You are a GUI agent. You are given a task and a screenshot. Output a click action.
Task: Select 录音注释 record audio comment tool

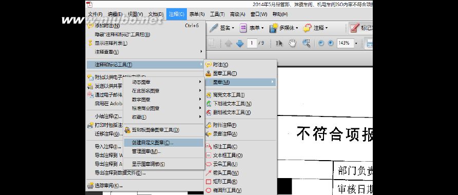click(x=240, y=134)
